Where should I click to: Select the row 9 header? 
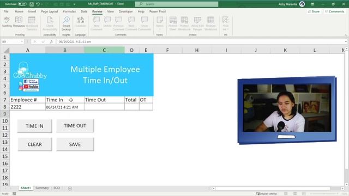point(5,114)
